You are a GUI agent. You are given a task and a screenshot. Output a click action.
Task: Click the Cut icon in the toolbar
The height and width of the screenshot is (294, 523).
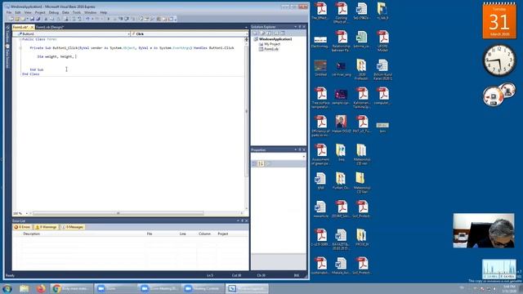point(46,19)
